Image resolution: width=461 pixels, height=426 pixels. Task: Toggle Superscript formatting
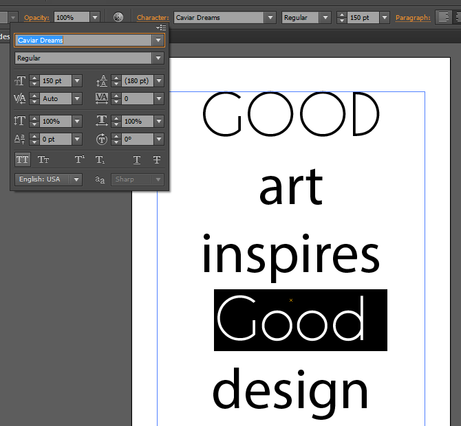point(80,159)
